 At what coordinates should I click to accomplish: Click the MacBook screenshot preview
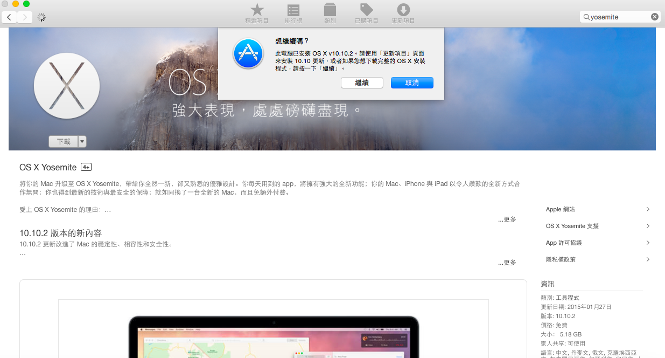tap(273, 329)
